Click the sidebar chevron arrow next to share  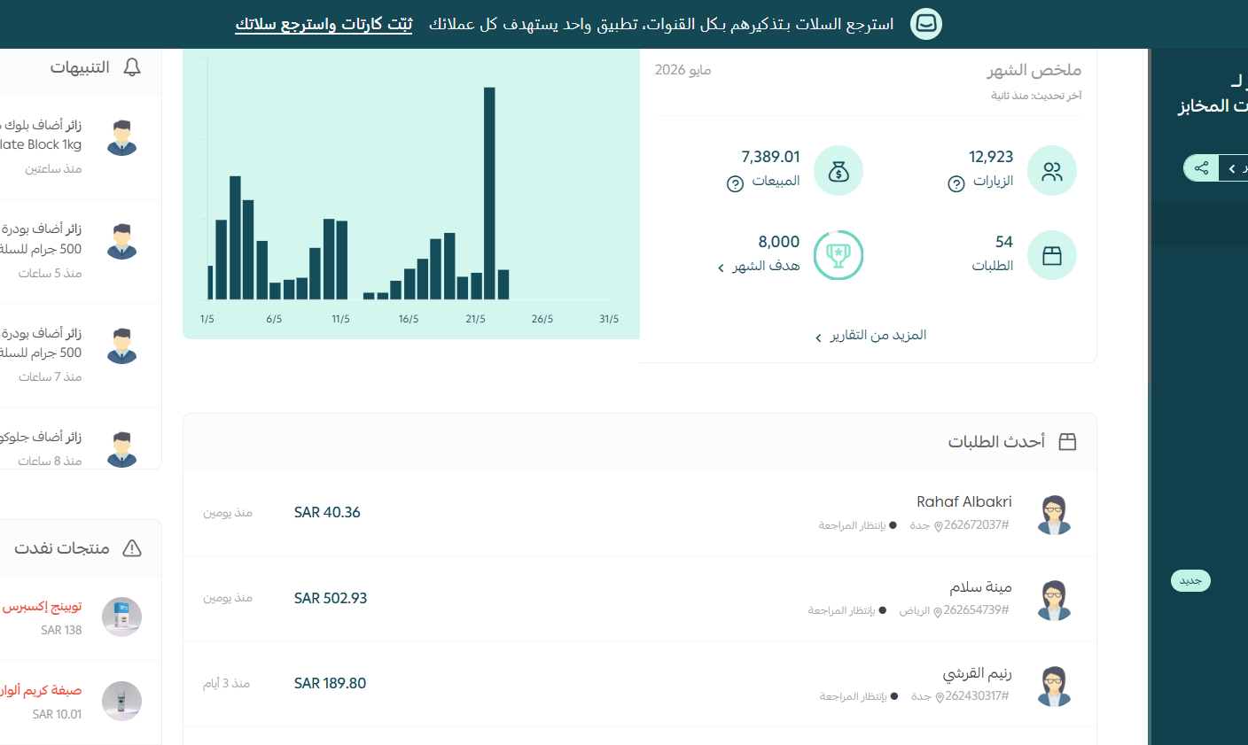click(x=1232, y=168)
